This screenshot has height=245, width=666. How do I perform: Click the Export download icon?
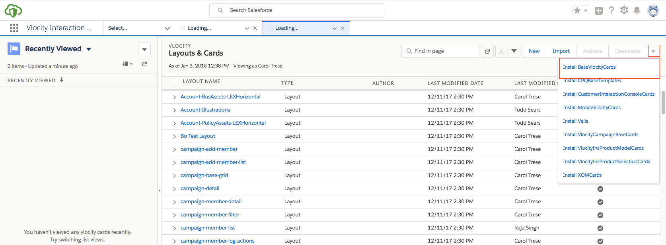(502, 51)
